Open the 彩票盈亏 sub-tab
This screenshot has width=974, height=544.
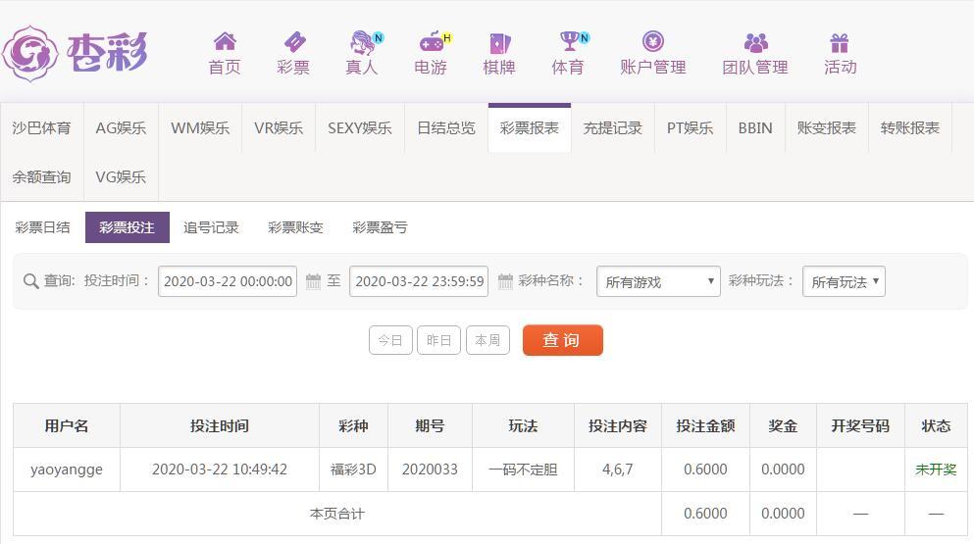381,227
